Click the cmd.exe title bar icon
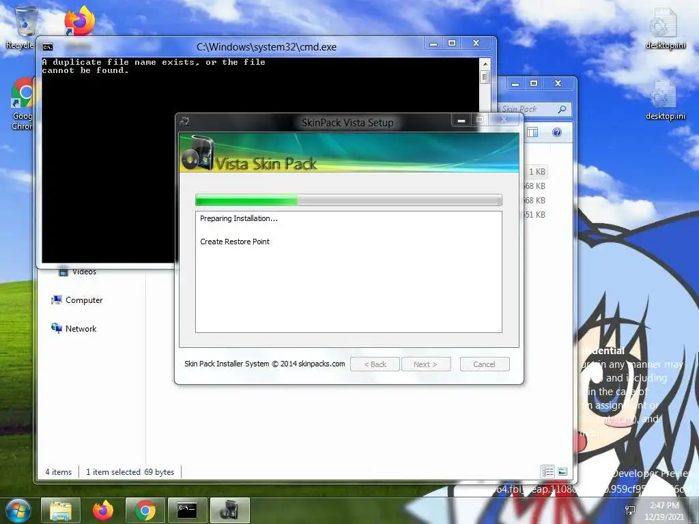The width and height of the screenshot is (699, 524). pos(48,47)
